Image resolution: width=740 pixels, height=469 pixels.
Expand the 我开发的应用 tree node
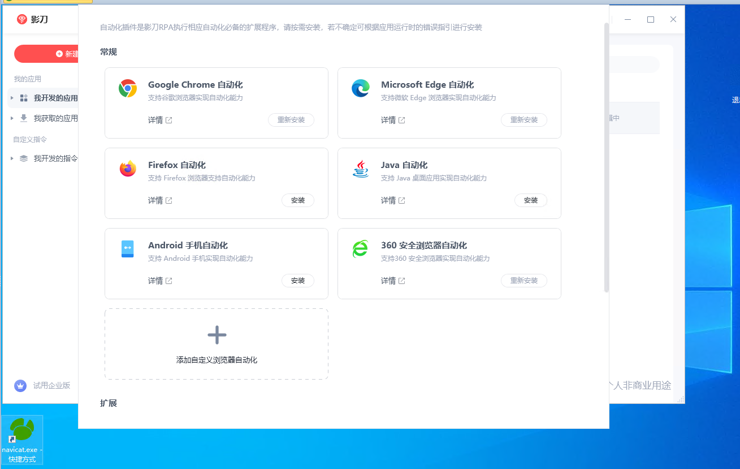pyautogui.click(x=12, y=98)
